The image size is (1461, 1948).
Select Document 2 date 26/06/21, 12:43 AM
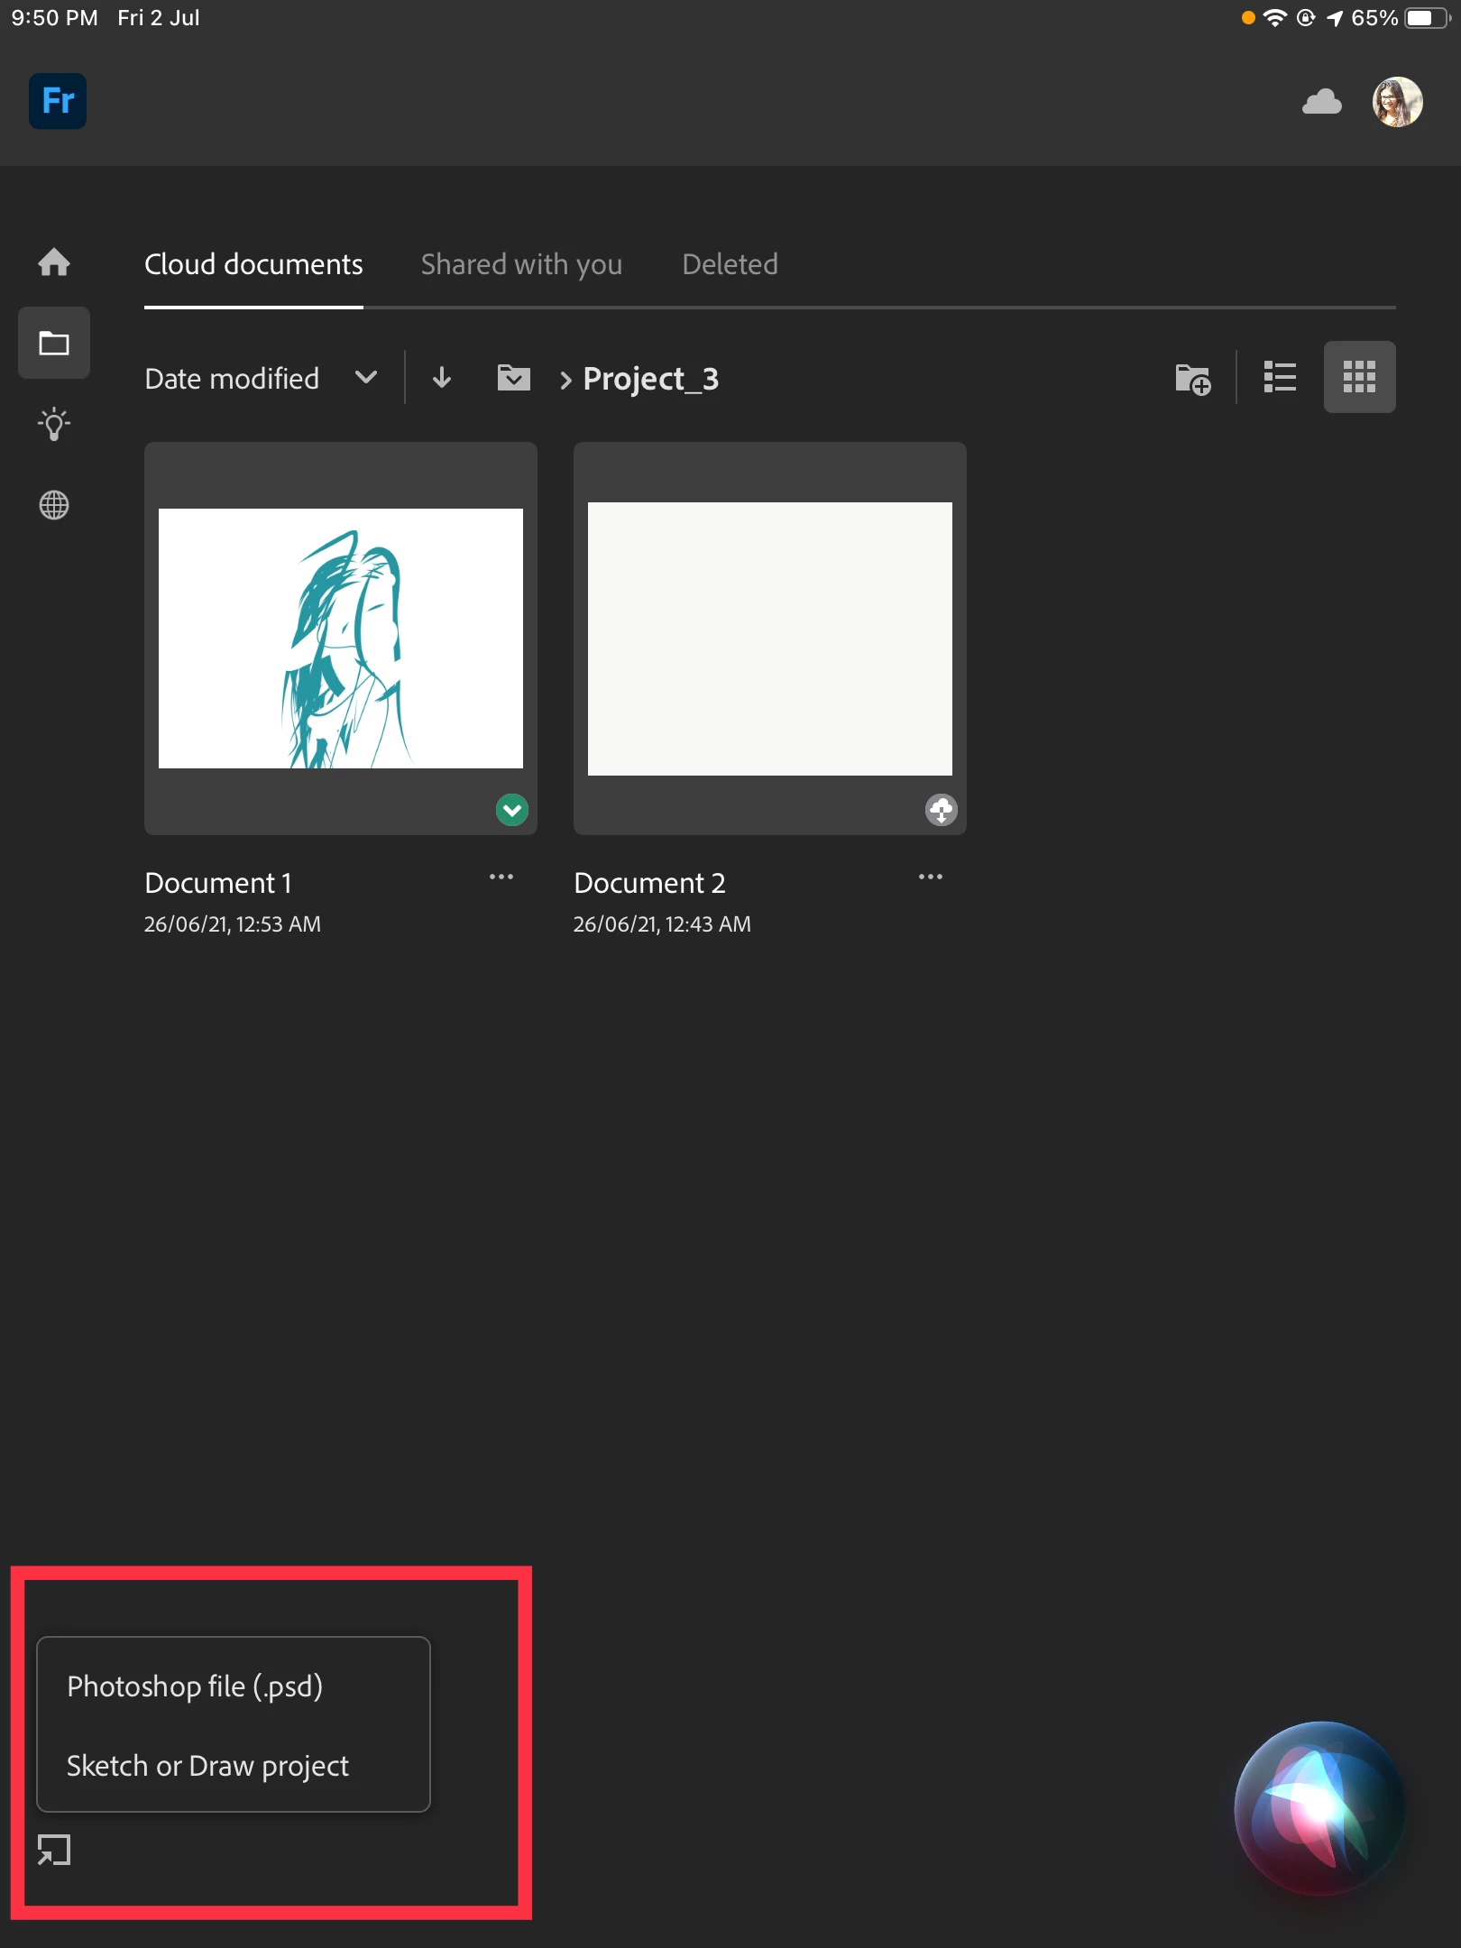[662, 924]
